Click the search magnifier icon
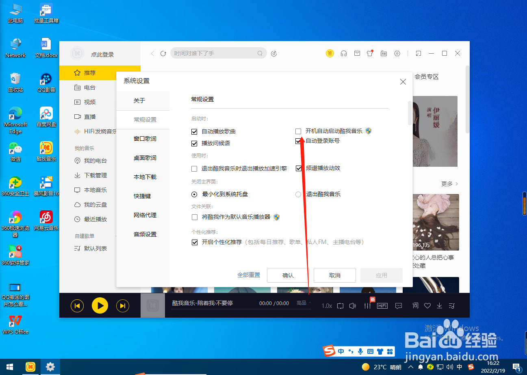This screenshot has width=527, height=375. point(260,53)
